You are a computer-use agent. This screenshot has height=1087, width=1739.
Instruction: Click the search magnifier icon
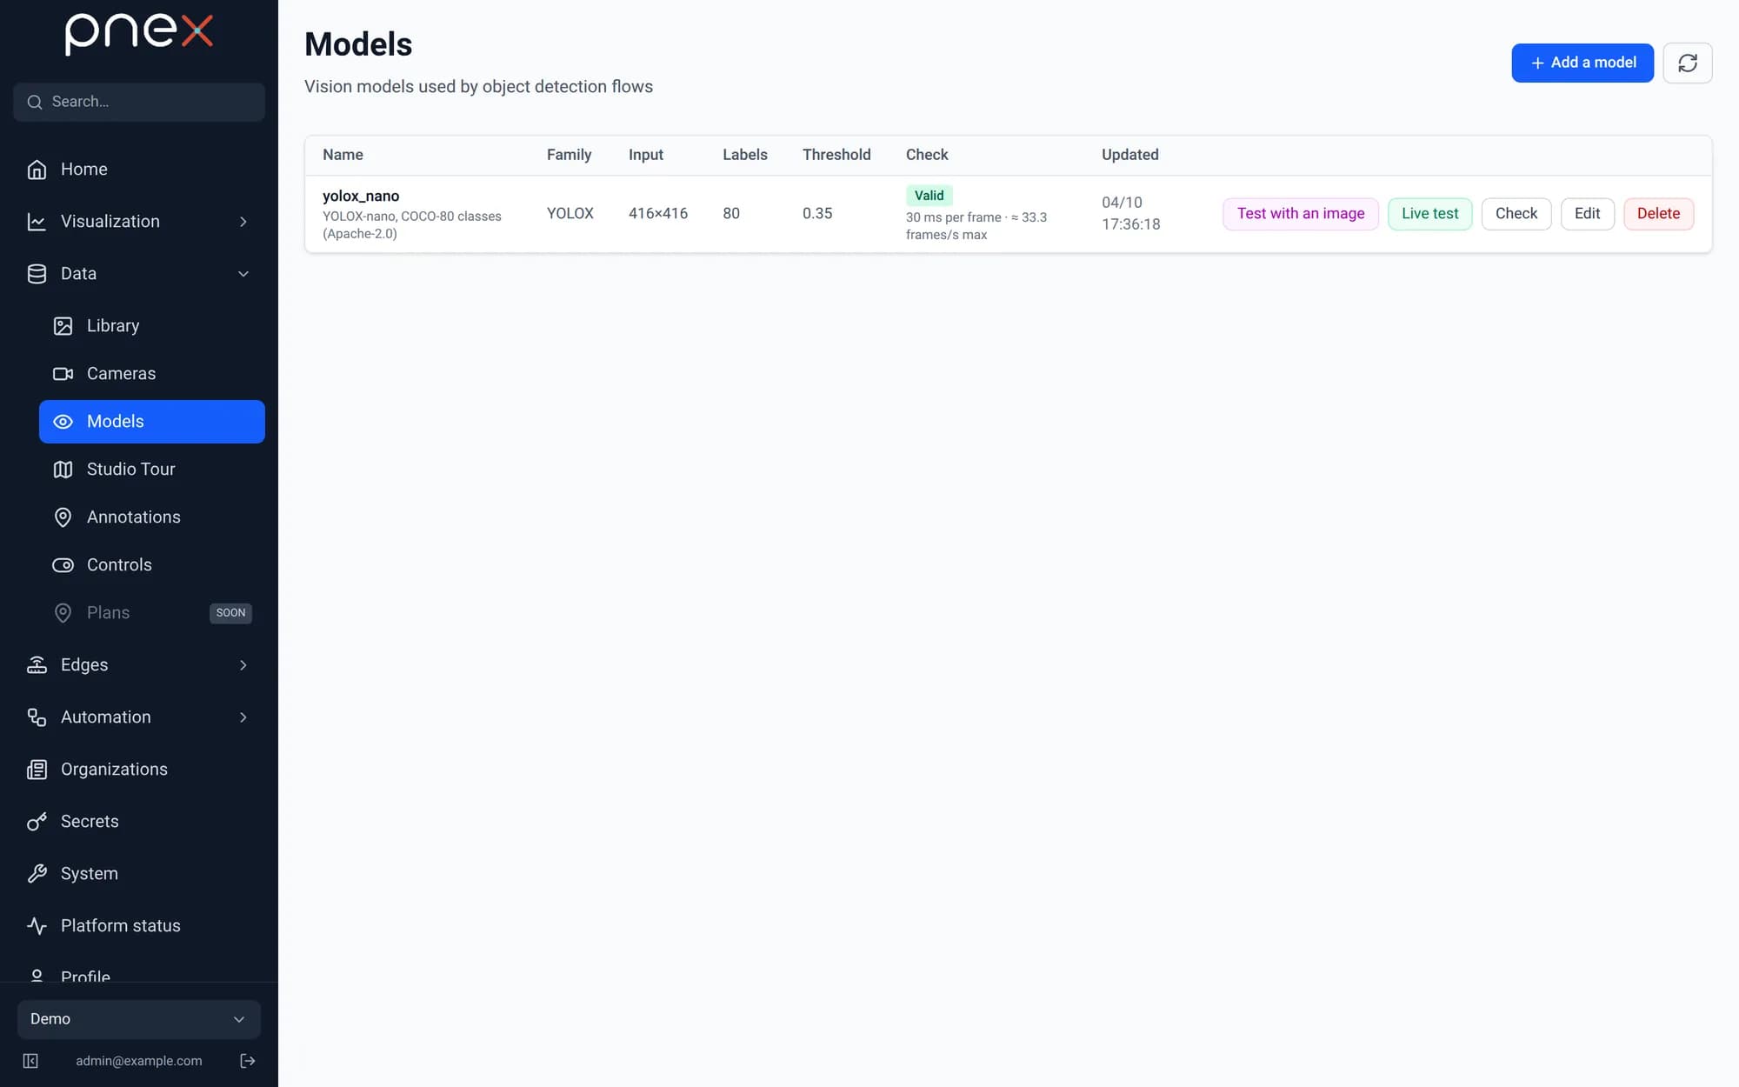[x=35, y=102]
